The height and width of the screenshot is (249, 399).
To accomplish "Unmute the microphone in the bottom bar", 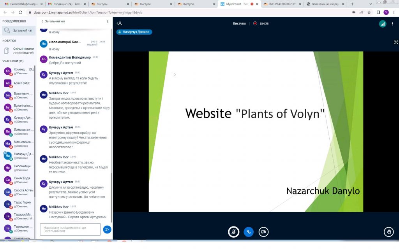I will coord(233,232).
